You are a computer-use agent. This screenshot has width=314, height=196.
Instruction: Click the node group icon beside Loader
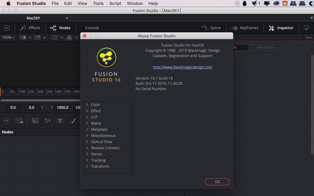(x=19, y=121)
